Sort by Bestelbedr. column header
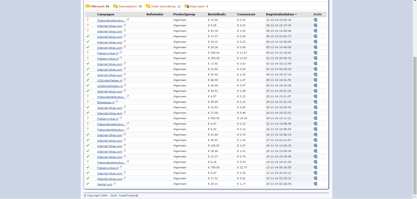The height and width of the screenshot is (199, 417). pos(217,14)
